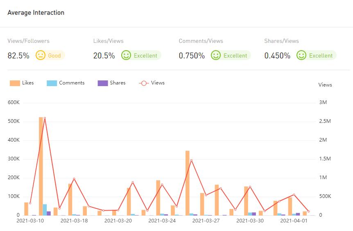
Task: Click the Likes/Views Excellent smiley icon
Action: [126, 56]
